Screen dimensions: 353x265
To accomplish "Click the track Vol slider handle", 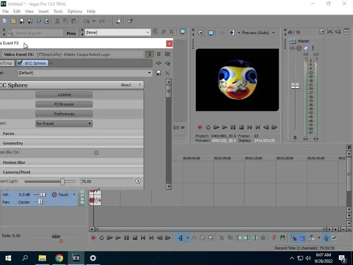I will click(42, 195).
